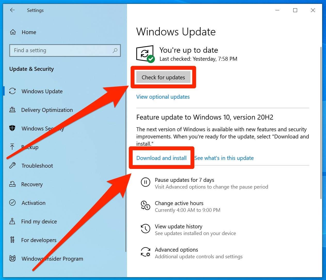Image resolution: width=326 pixels, height=280 pixels.
Task: Click the Troubleshoot wrench icon
Action: coord(12,165)
